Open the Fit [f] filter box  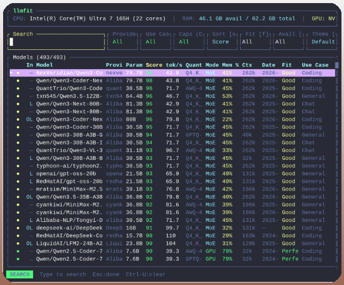pyautogui.click(x=255, y=42)
